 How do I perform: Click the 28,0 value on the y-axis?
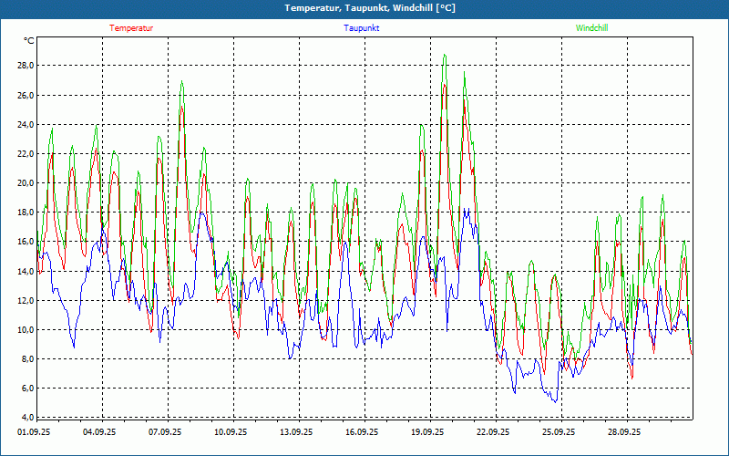[26, 66]
